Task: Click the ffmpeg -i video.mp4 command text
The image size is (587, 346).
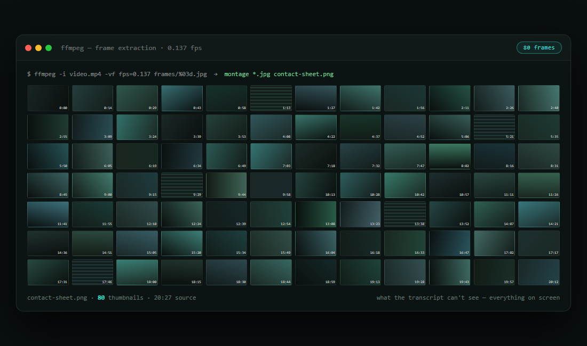Action: (x=117, y=74)
